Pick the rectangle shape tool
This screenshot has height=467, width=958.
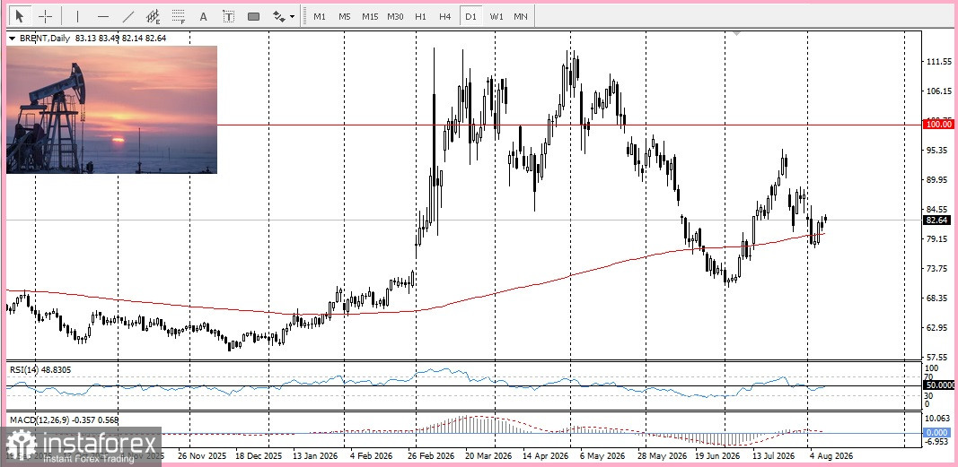coord(253,16)
